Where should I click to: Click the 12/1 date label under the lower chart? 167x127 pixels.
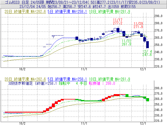coord(143,123)
